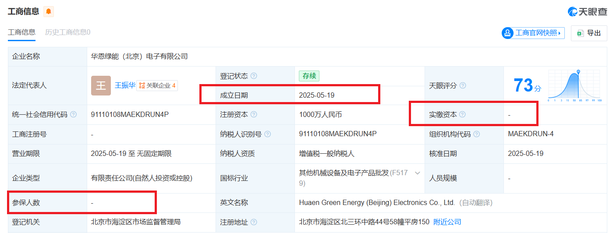Viewport: 613px width, 233px height.
Task: Click help icon next to 纳税人识别号
Action: tap(268, 134)
